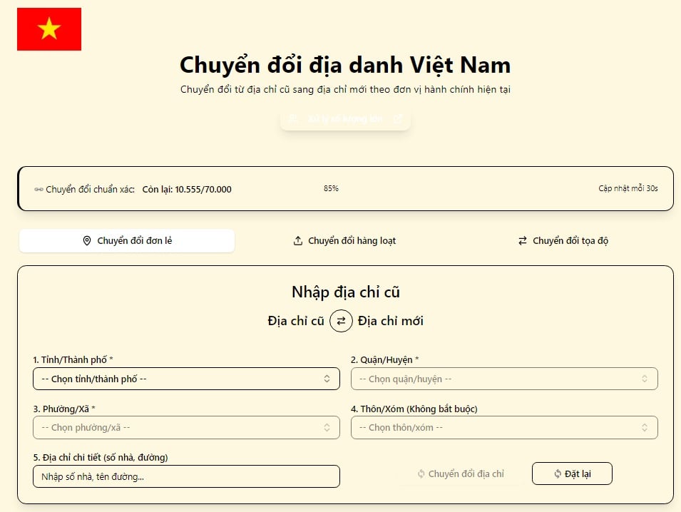Click the spinner icon beside Chuyển đổi địa chỉ
This screenshot has height=512, width=681.
(421, 473)
